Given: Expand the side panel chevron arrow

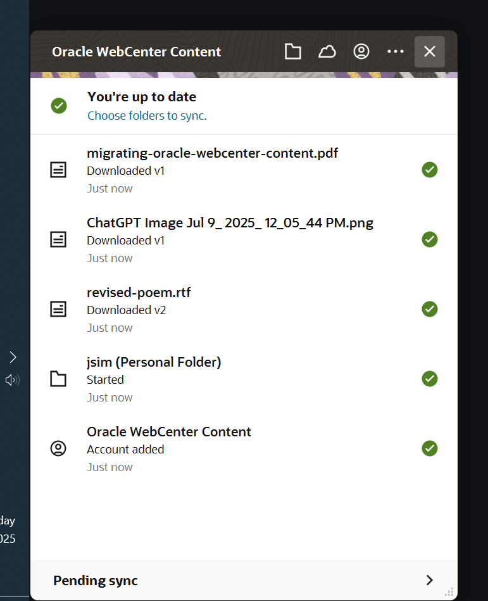Looking at the screenshot, I should pyautogui.click(x=13, y=357).
